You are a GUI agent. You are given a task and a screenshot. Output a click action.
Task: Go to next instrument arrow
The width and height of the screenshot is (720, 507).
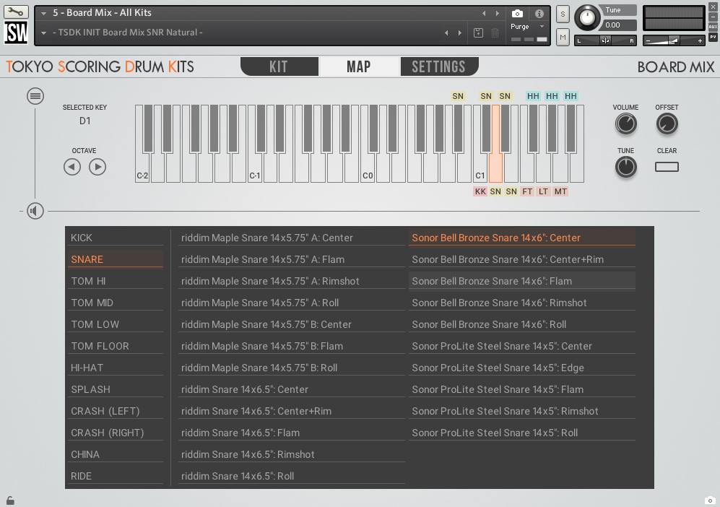coord(498,13)
